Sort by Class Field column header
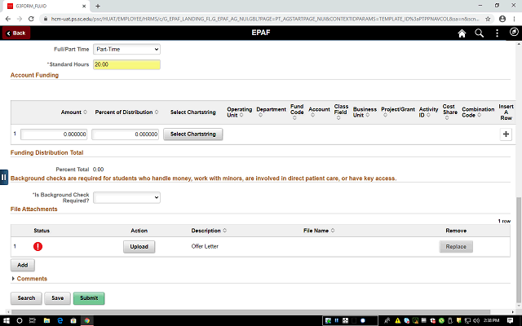The image size is (522, 326). [341, 112]
